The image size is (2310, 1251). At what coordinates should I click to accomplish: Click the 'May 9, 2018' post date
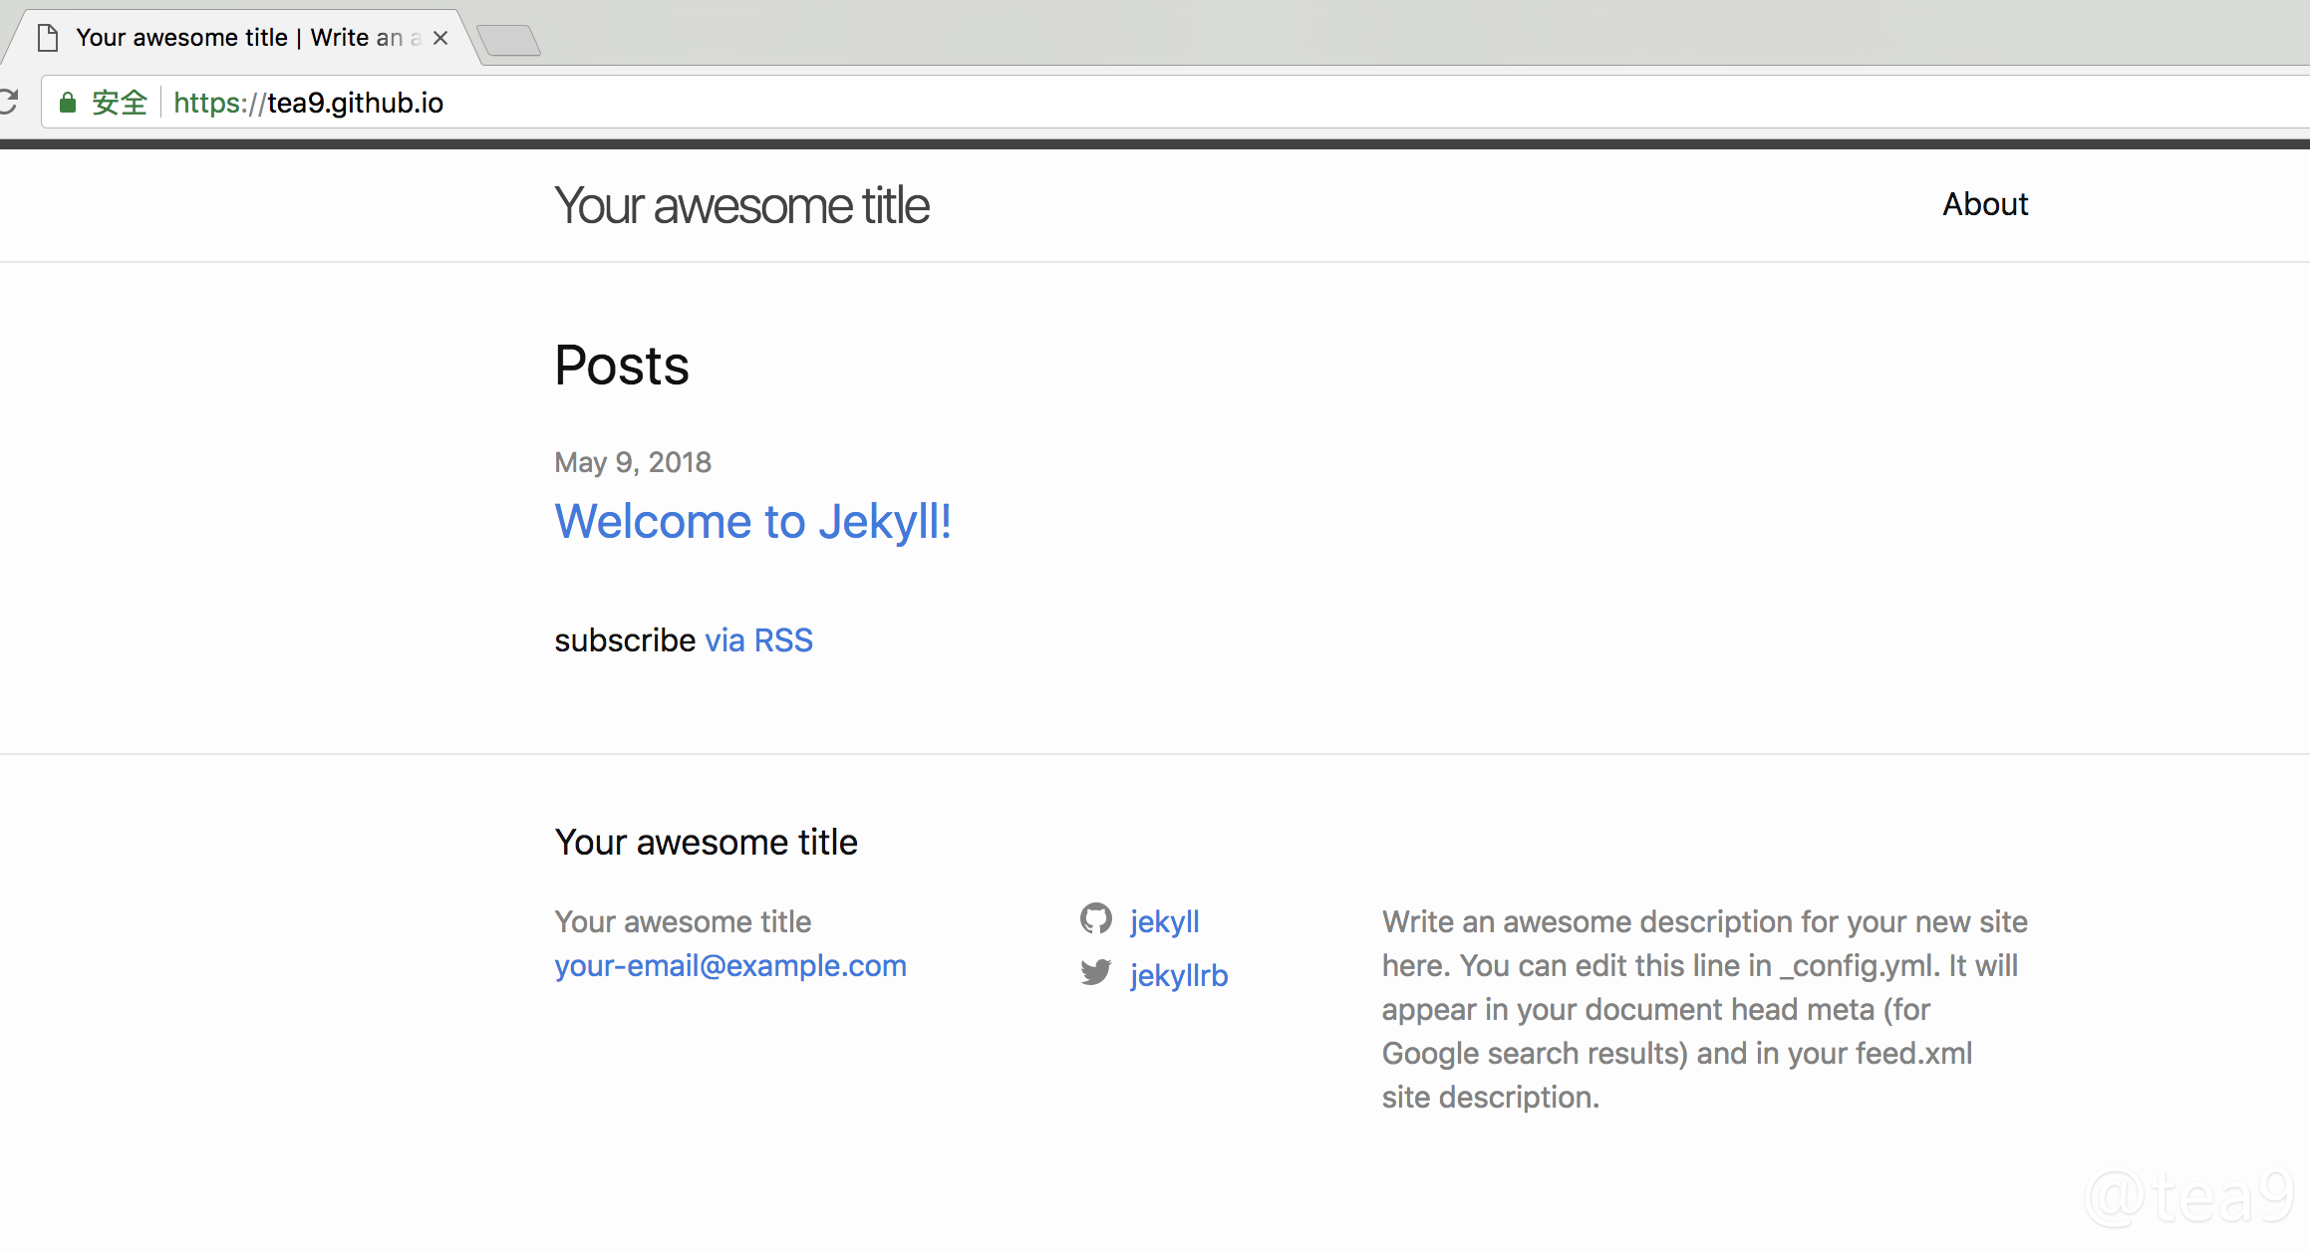pyautogui.click(x=633, y=462)
